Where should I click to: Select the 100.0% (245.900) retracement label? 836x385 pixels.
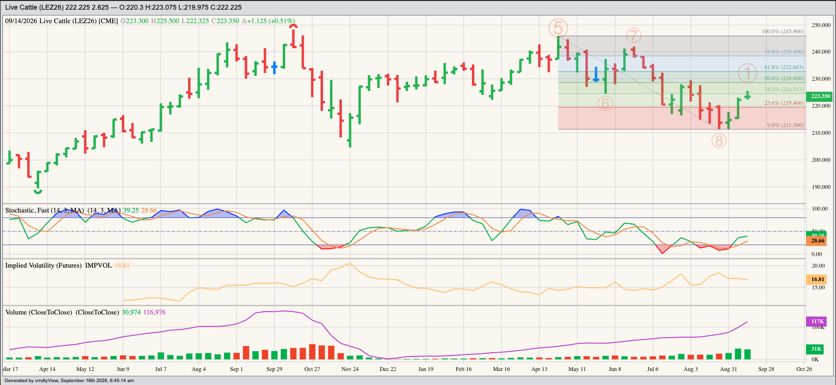click(x=782, y=31)
